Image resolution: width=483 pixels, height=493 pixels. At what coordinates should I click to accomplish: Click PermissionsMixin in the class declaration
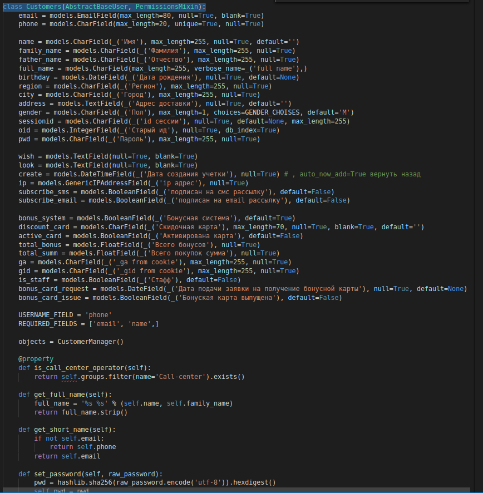point(167,7)
